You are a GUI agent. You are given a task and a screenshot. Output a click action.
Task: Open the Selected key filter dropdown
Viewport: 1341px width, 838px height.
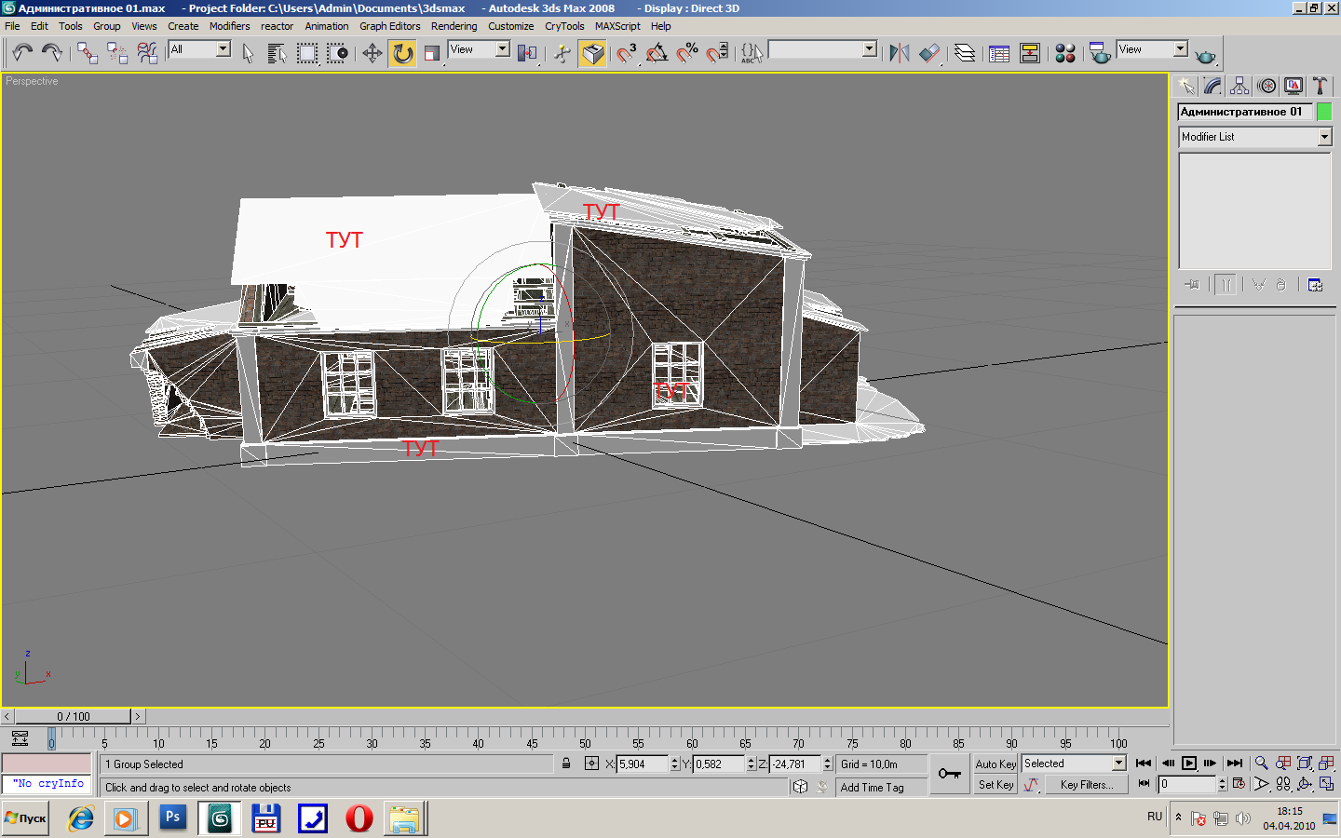(x=1118, y=764)
